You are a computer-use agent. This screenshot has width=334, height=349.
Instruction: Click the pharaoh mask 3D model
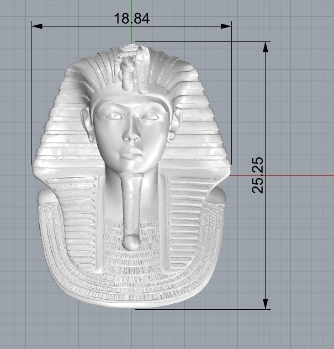coord(131,176)
